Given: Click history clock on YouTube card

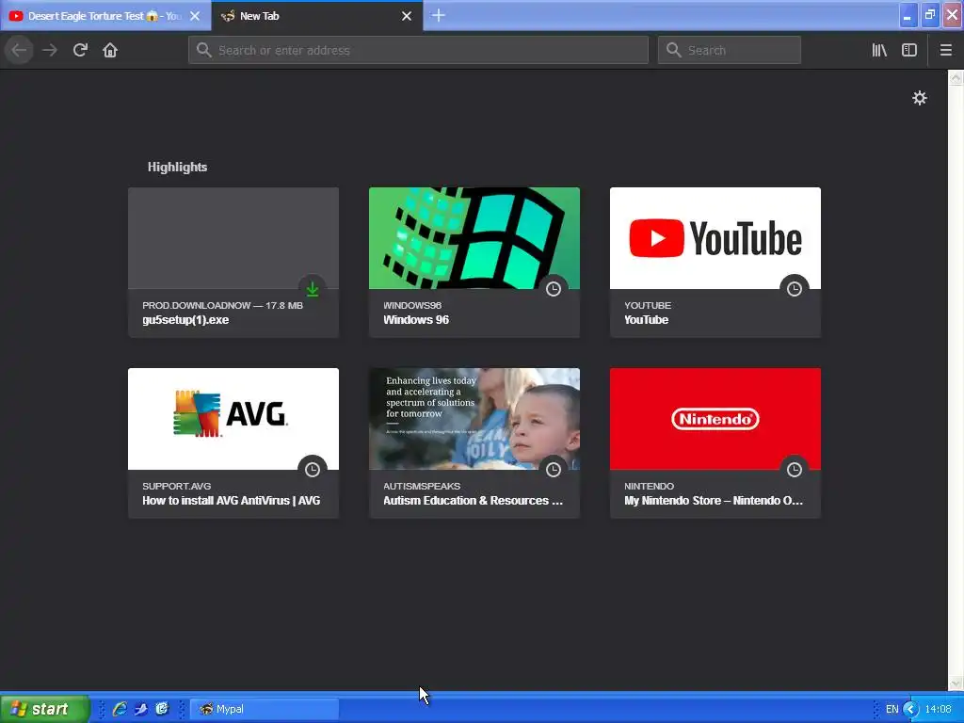Looking at the screenshot, I should (x=795, y=288).
